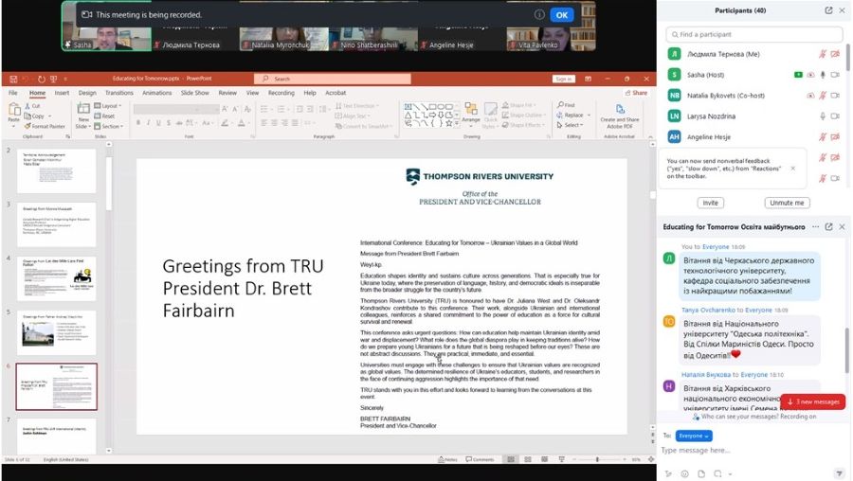Click the Save icon in PowerPoint title bar
This screenshot has height=481, width=853.
(x=13, y=79)
